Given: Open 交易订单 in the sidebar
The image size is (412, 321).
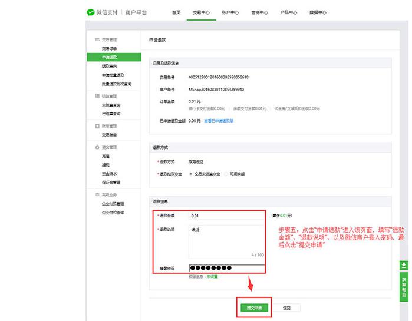Looking at the screenshot, I should [110, 48].
